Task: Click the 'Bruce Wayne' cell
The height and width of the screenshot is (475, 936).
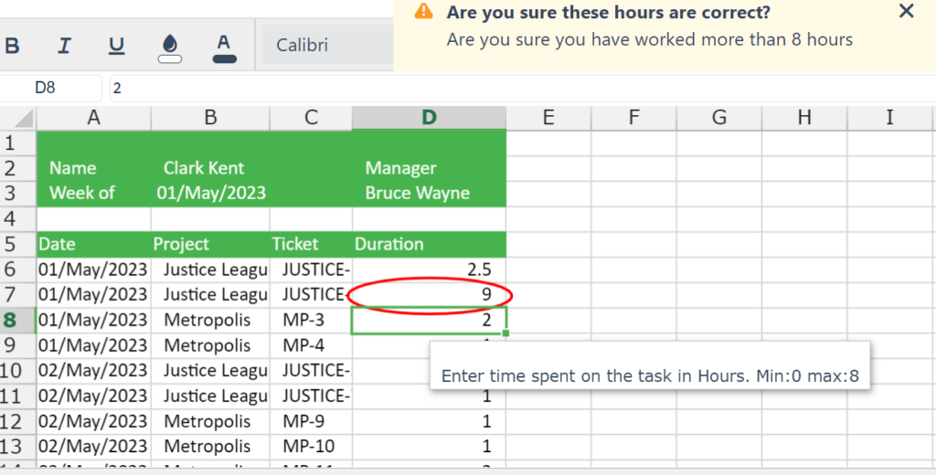Action: (x=430, y=194)
